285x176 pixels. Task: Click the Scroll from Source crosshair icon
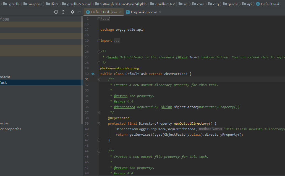[x=56, y=12]
